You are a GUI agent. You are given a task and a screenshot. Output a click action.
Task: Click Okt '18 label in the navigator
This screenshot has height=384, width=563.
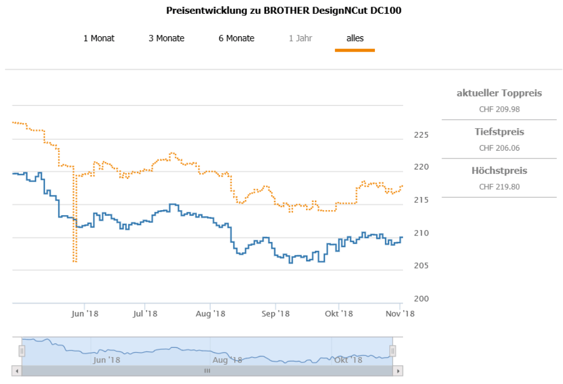[349, 360]
